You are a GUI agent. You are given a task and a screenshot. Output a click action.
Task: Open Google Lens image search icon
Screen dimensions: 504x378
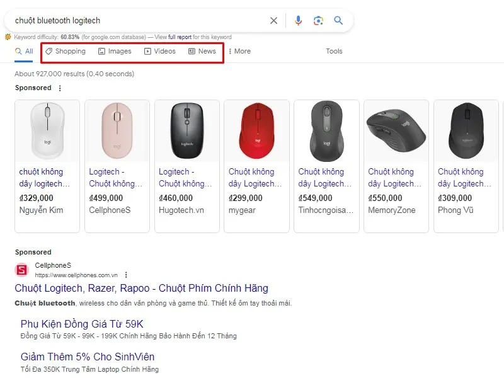(318, 21)
